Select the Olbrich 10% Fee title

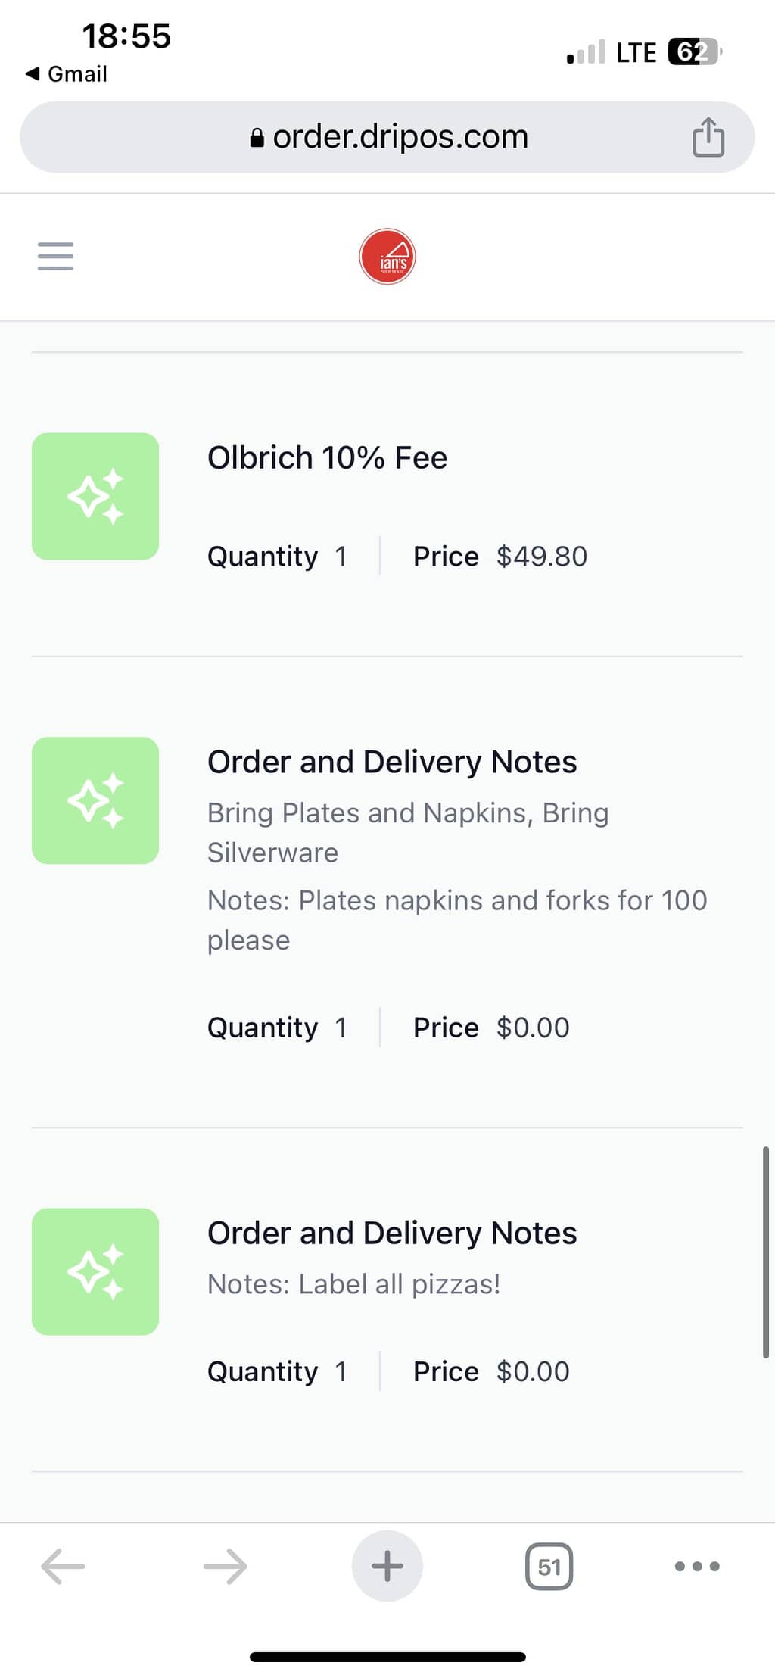point(327,457)
